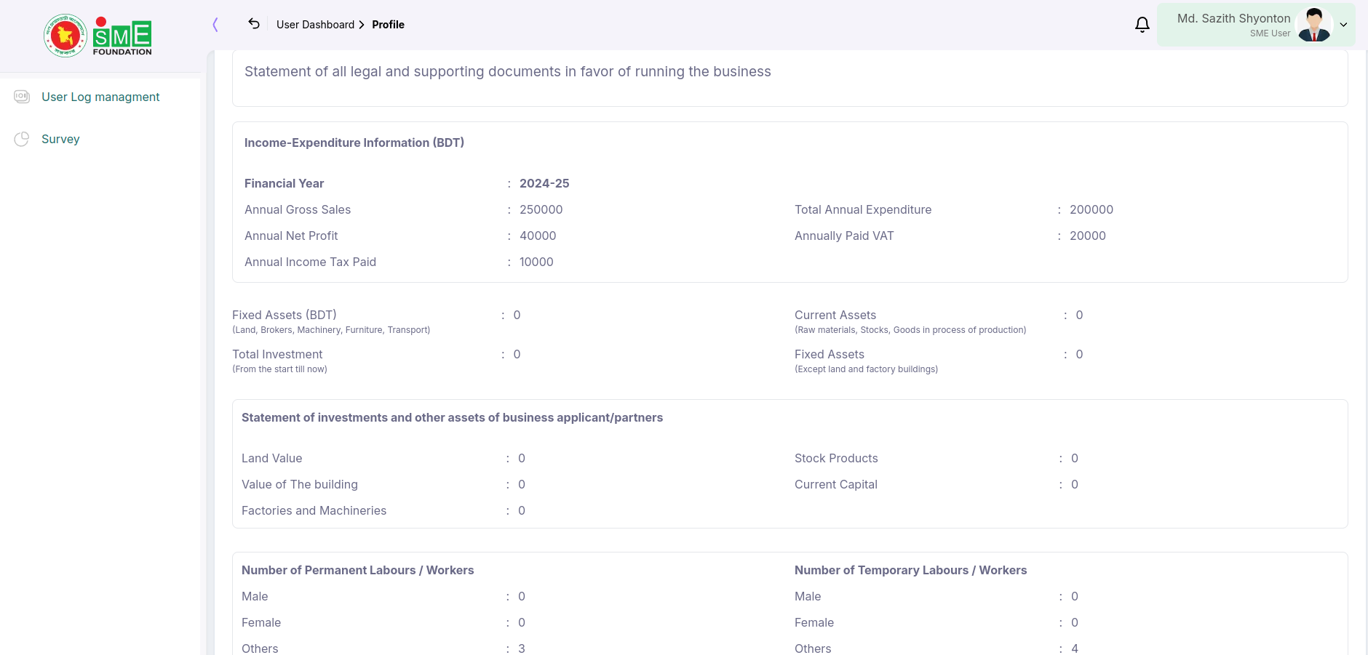Collapse the sidebar using the chevron
Screen dimensions: 1368x655
[x=215, y=25]
